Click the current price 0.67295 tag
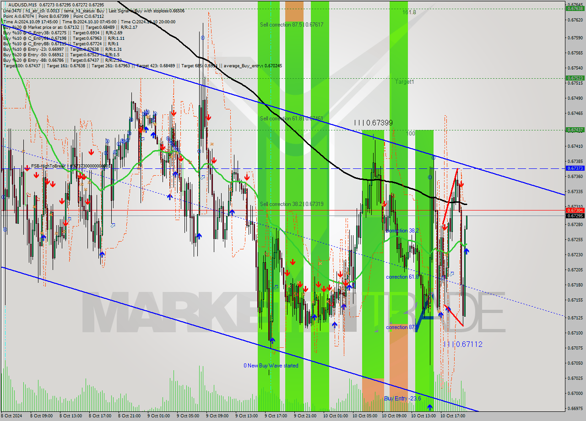The height and width of the screenshot is (421, 586). click(575, 216)
